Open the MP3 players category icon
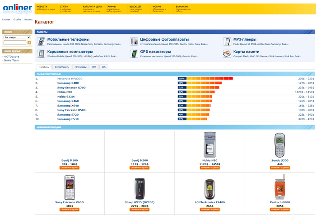Viewport: 316px width, 215px height. click(x=227, y=42)
